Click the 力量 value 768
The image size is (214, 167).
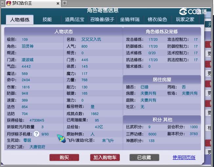pyautogui.click(x=84, y=80)
